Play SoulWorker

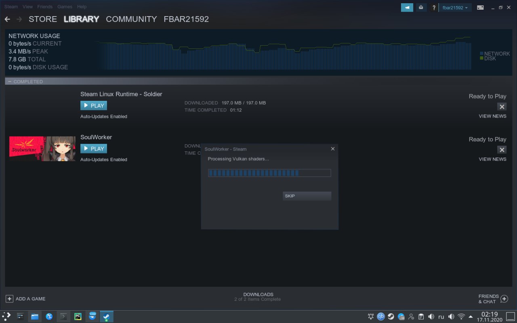[x=94, y=149]
